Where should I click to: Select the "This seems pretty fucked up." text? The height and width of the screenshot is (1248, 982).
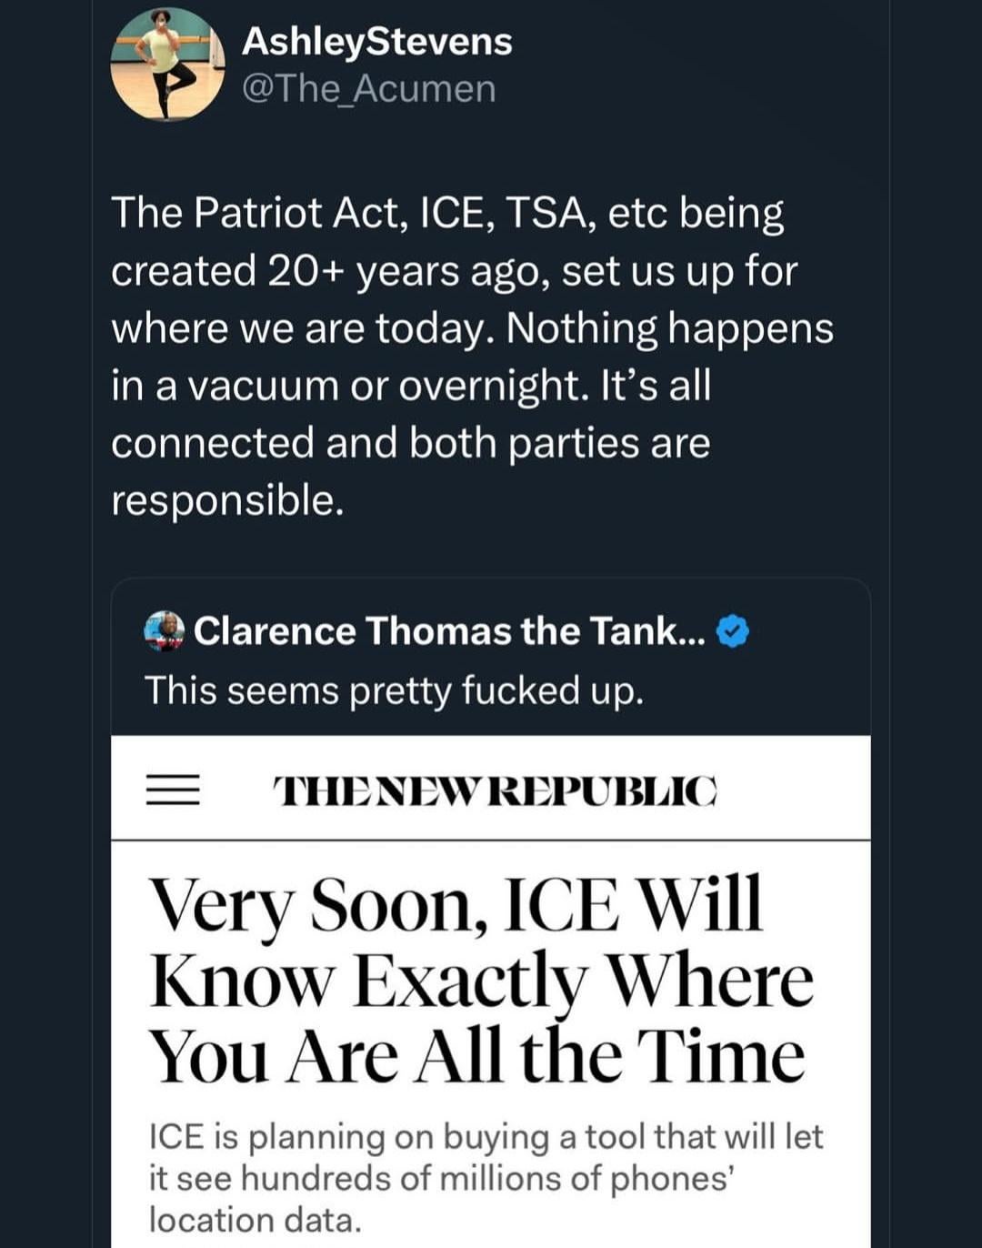click(x=394, y=690)
